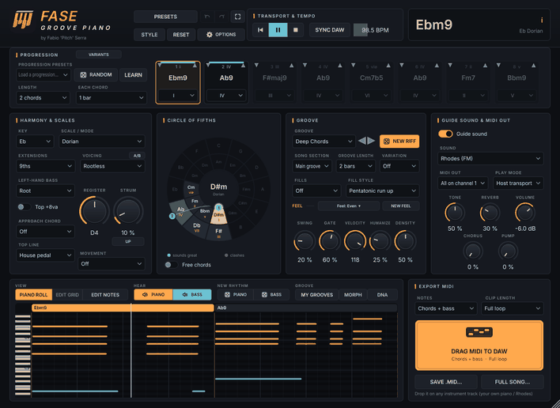
Task: Click the Cm segment in circle of fifths
Action: click(x=191, y=188)
